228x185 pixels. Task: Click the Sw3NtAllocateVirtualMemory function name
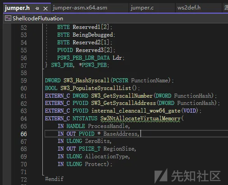pyautogui.click(x=140, y=119)
